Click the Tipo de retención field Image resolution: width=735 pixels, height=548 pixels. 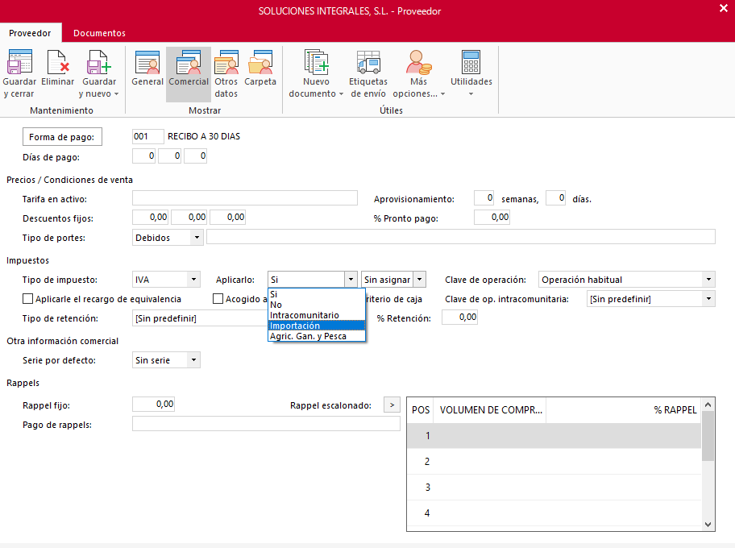[x=200, y=318]
